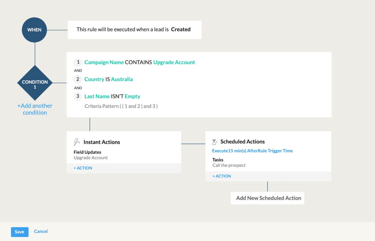The width and height of the screenshot is (375, 241).
Task: Click criteria number 1 badge
Action: (78, 62)
